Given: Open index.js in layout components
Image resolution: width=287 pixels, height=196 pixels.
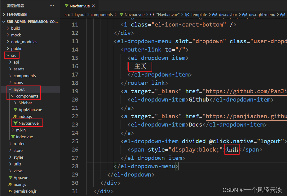Looking at the screenshot, I should pyautogui.click(x=25, y=116).
